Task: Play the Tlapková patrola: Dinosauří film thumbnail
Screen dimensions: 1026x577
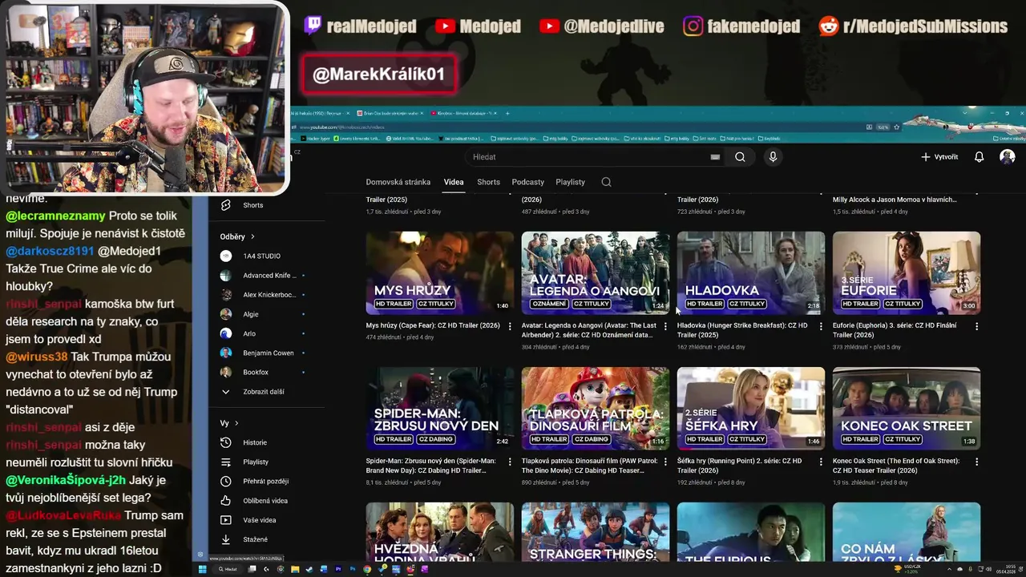Action: coord(596,409)
